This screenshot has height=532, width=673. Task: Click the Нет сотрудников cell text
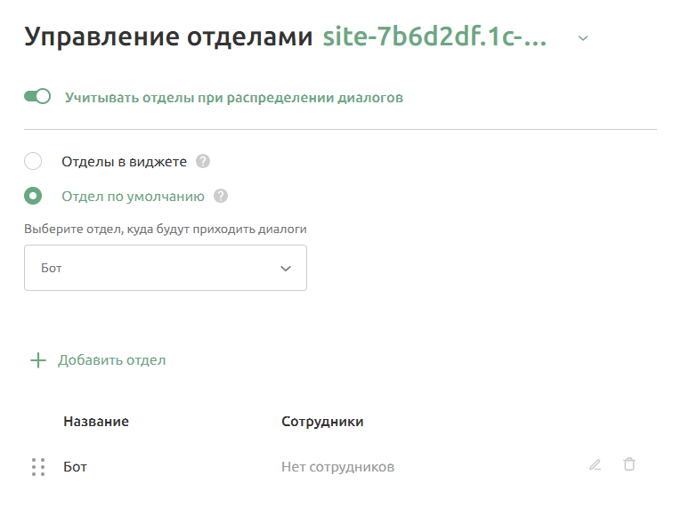[337, 466]
